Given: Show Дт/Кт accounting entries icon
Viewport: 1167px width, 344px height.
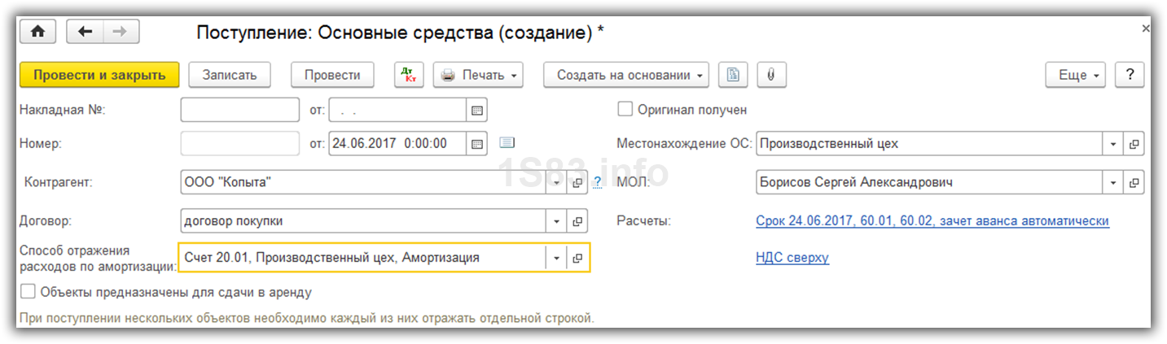Looking at the screenshot, I should tap(409, 75).
